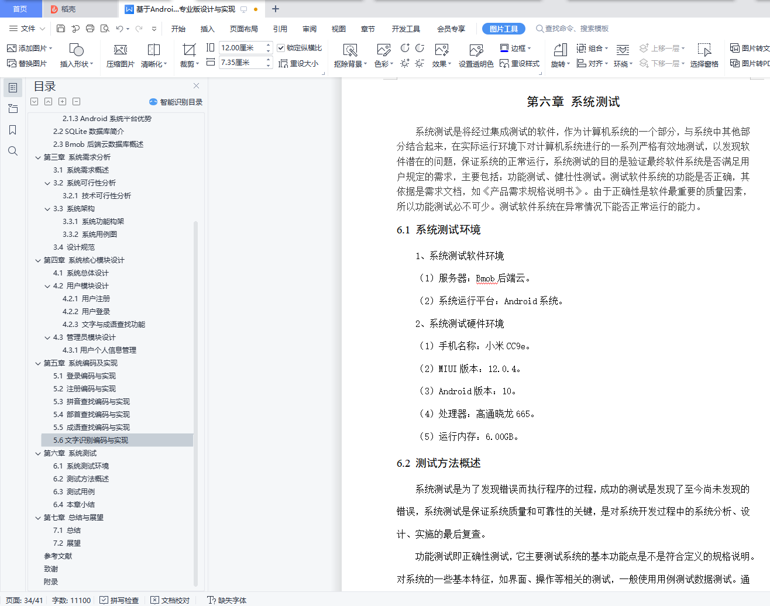Collapse 第五章 系统编码及实现 node
Screen dimensions: 770x606
[38, 363]
